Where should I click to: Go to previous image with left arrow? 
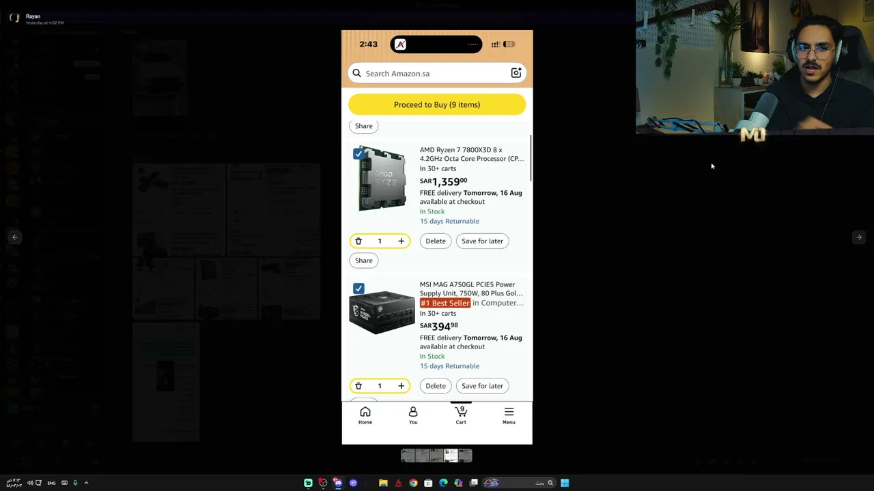(x=15, y=237)
